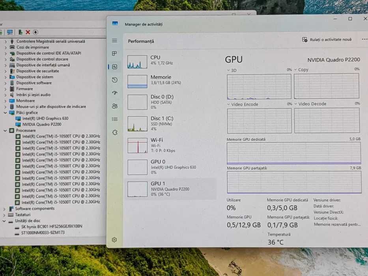The height and width of the screenshot is (276, 368).
Task: Open the Users icon in Task Manager sidebar
Action: click(114, 106)
